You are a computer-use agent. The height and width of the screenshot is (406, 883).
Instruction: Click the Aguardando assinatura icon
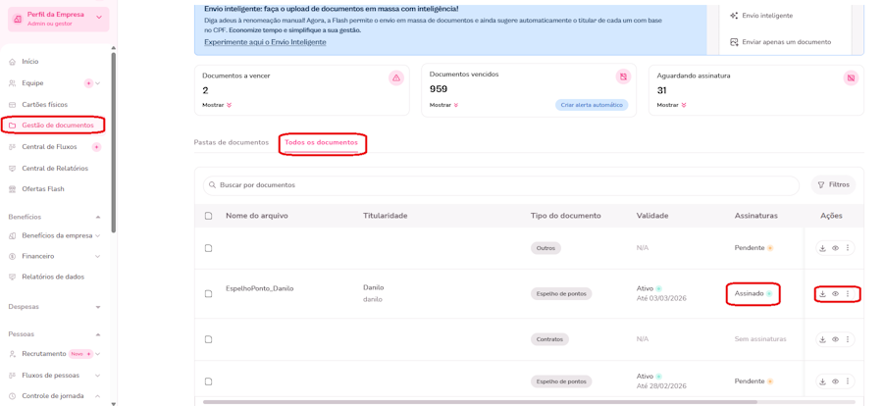click(x=851, y=78)
